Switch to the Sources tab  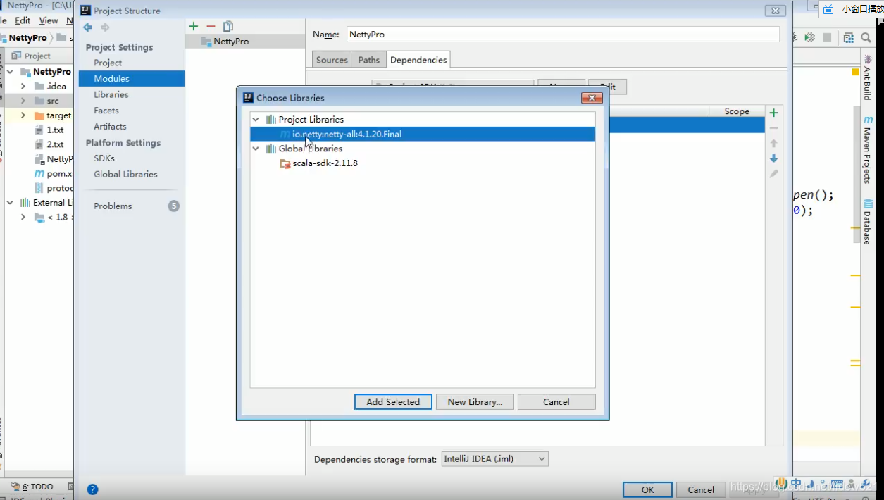(x=332, y=60)
